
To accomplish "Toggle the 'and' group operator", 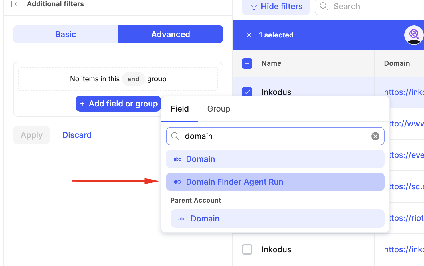I will coord(133,79).
